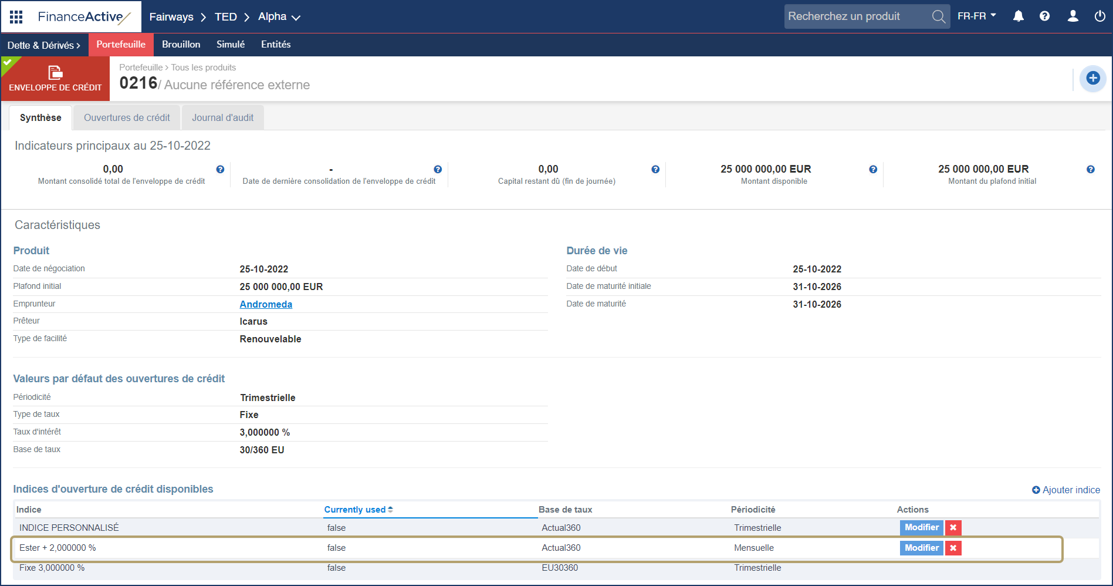This screenshot has width=1113, height=586.
Task: Expand the Dette & Dérivés menu
Action: [x=44, y=45]
